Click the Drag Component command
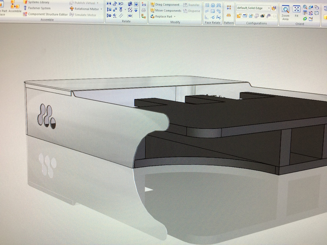The width and height of the screenshot is (327, 245). 165,4
